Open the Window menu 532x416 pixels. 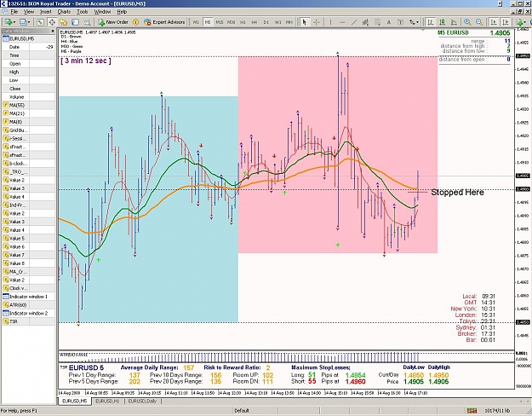[x=102, y=12]
